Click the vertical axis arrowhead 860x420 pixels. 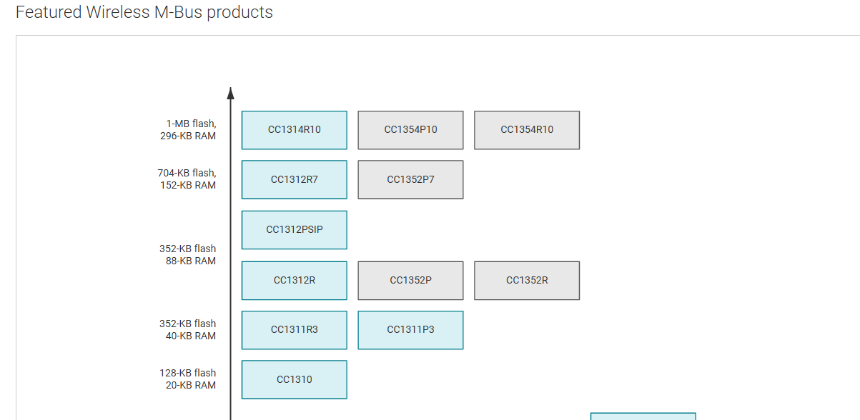tap(230, 93)
